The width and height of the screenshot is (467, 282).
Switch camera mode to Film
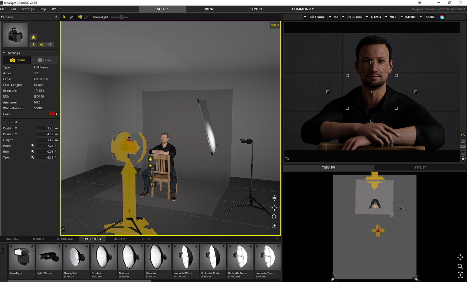(44, 60)
